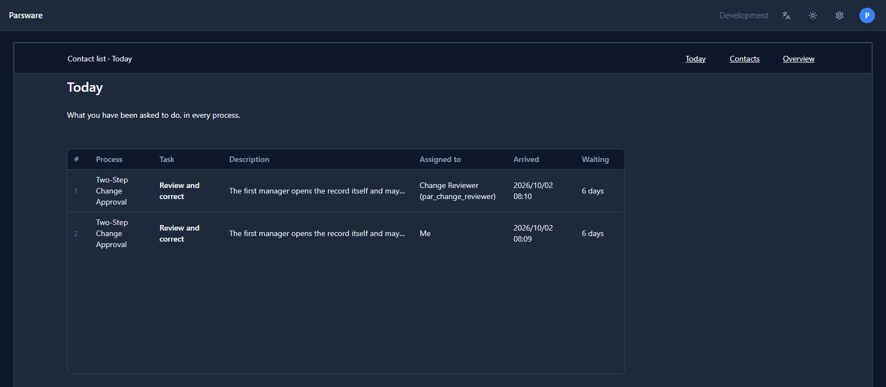
Task: Open the settings gear icon
Action: click(839, 15)
